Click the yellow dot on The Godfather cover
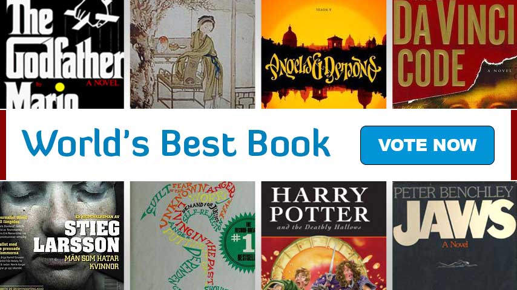The height and width of the screenshot is (290, 517). click(60, 87)
